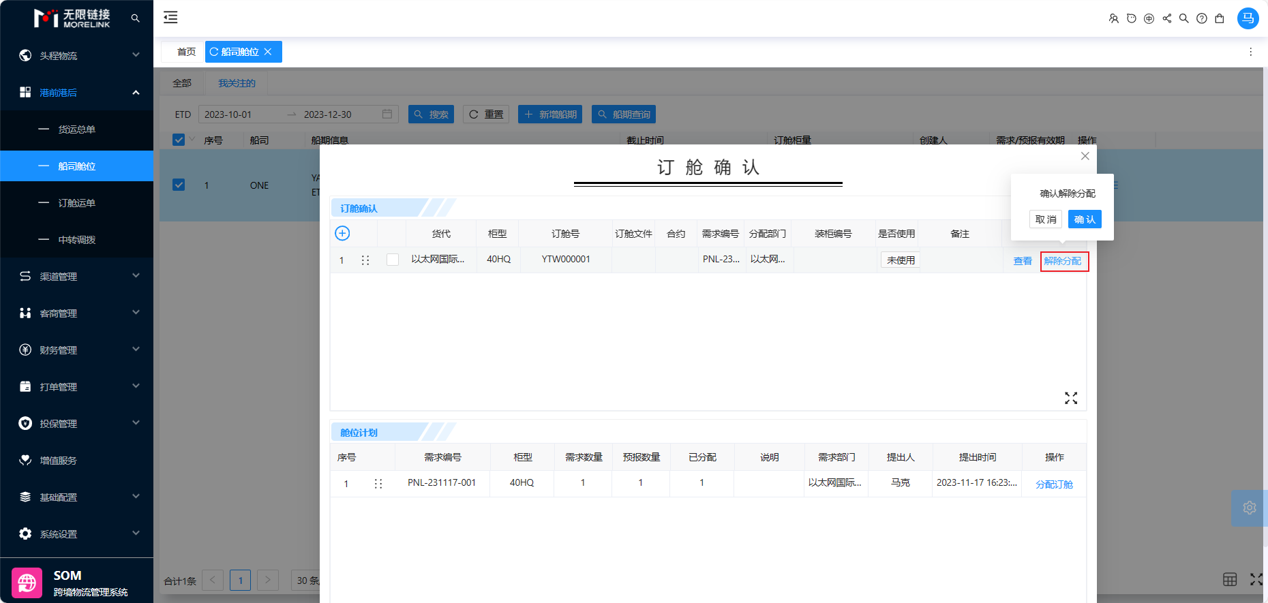
Task: Click the 搜索 button
Action: [x=431, y=114]
